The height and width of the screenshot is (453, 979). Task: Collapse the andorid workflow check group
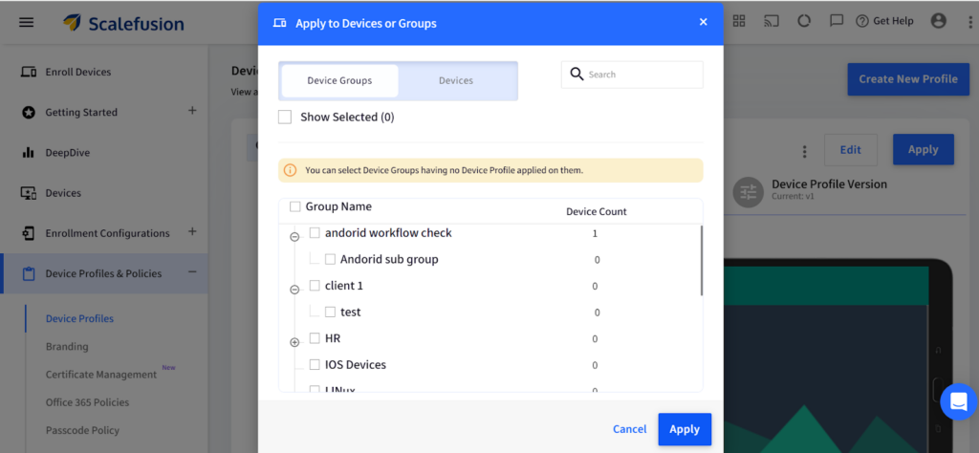294,237
